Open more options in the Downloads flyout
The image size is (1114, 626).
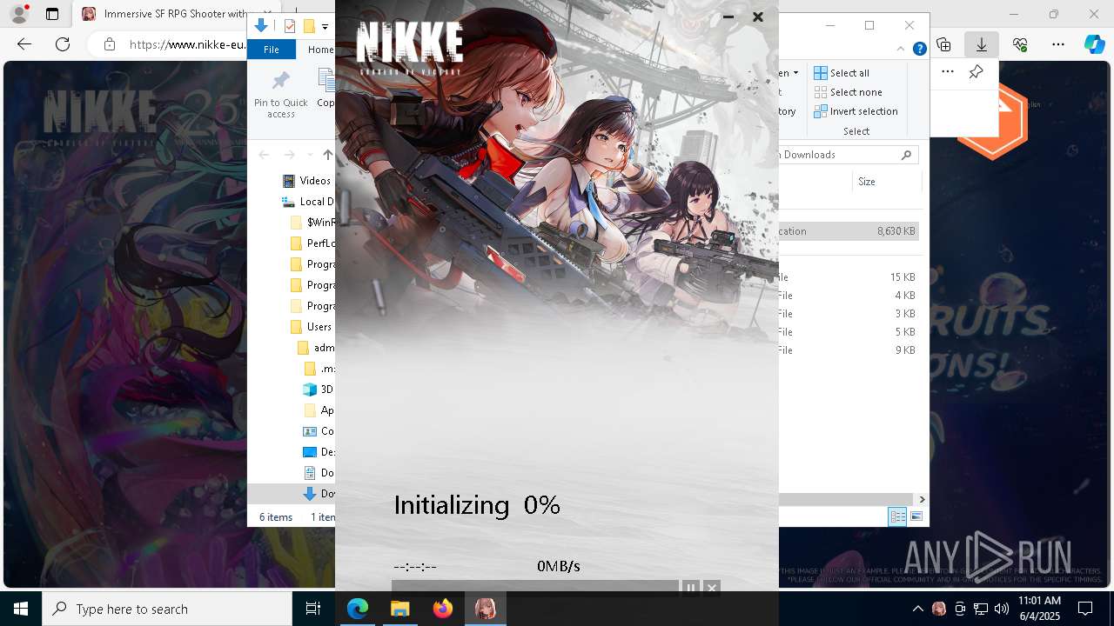(x=948, y=72)
